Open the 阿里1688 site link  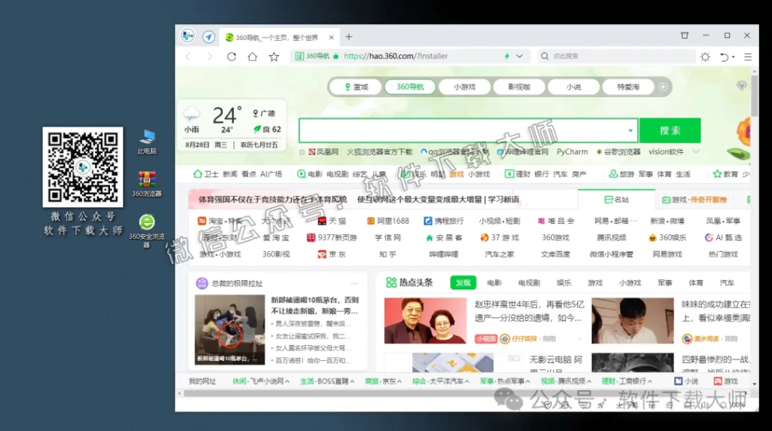[x=388, y=221]
